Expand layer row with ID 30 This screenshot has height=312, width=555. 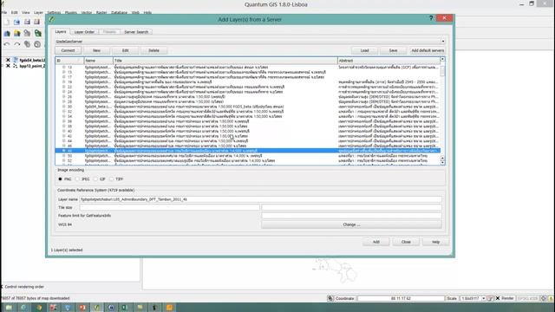click(x=64, y=106)
